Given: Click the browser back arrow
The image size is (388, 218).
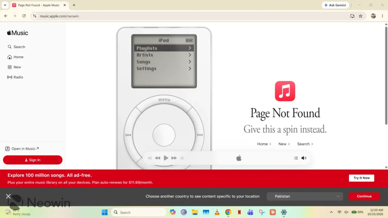Looking at the screenshot, I should (6, 16).
